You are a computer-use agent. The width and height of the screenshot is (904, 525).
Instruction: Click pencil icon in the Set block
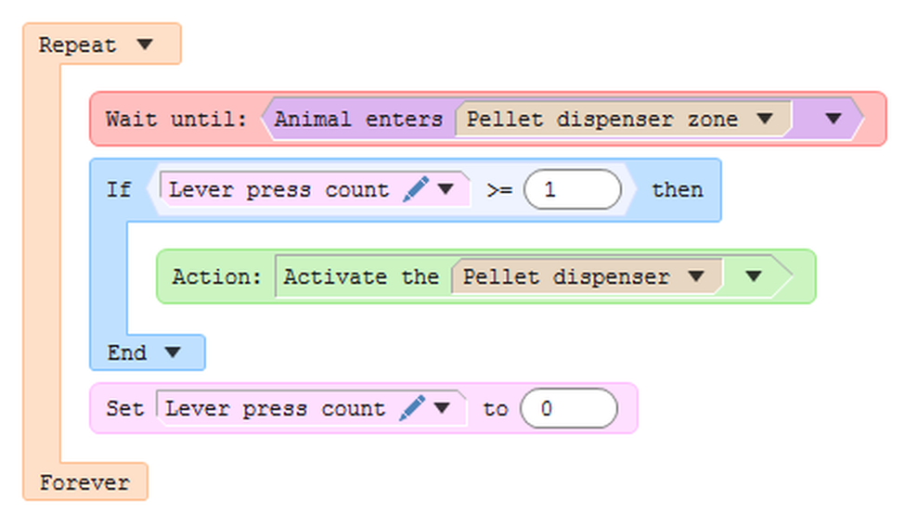tap(413, 408)
